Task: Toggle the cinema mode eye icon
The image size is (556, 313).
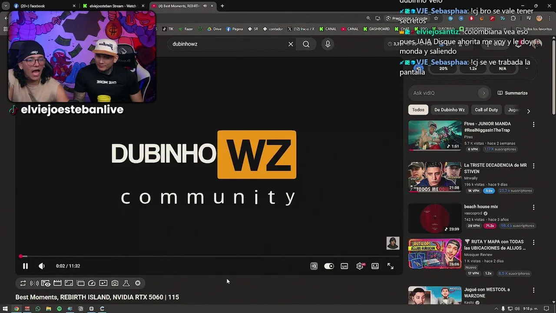Action: (46, 283)
